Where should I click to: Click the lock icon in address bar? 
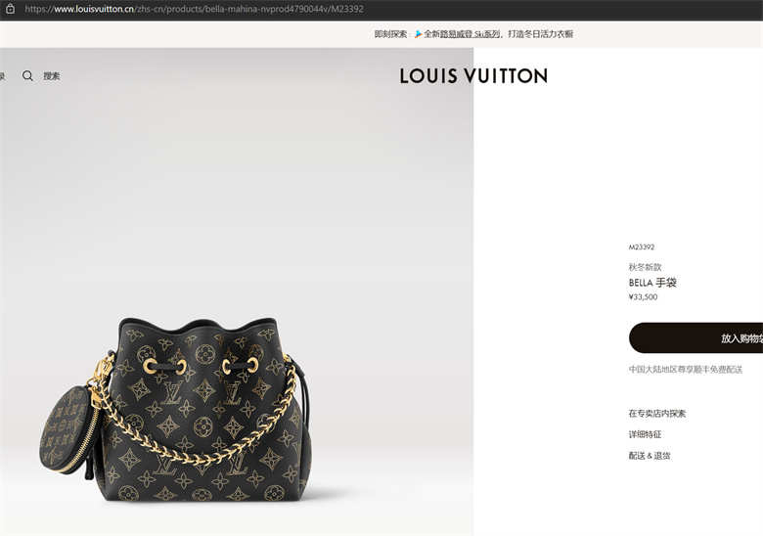click(x=10, y=9)
